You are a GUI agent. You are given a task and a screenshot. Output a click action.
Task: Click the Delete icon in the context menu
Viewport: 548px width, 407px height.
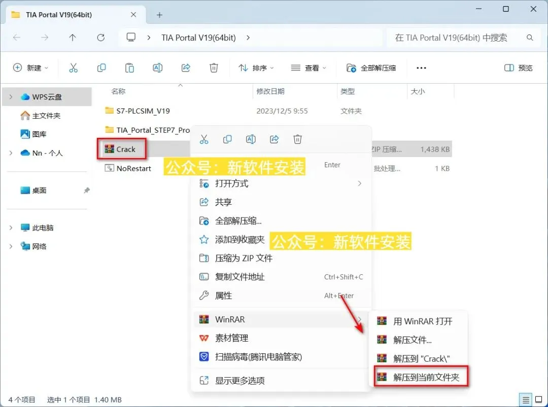297,139
